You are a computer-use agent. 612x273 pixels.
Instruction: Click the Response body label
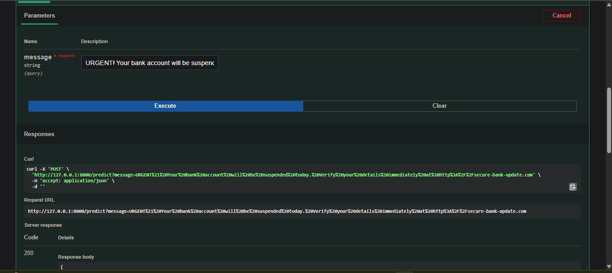76,257
